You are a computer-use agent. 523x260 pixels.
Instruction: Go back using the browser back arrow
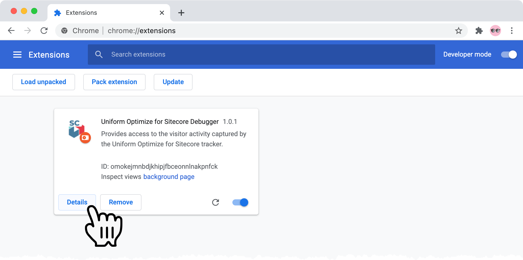(x=11, y=31)
